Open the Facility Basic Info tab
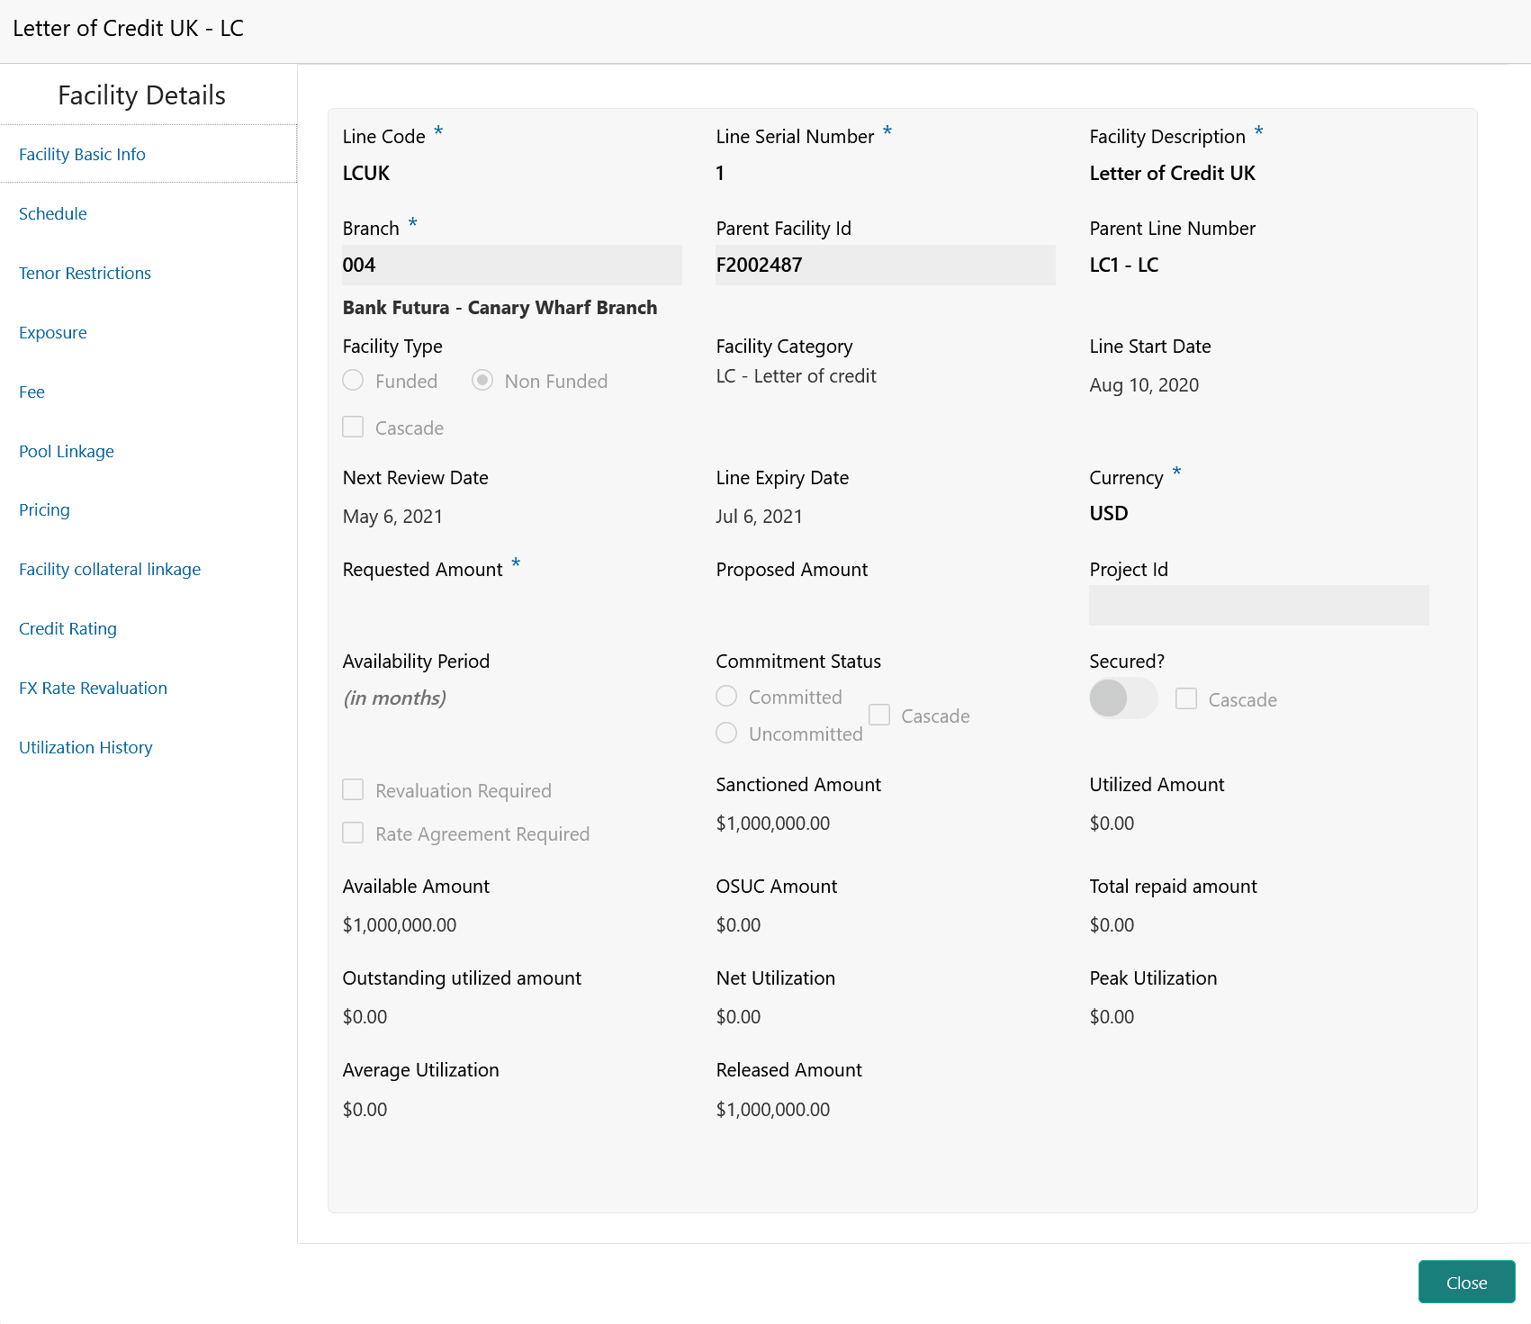Image resolution: width=1531 pixels, height=1324 pixels. pyautogui.click(x=82, y=155)
